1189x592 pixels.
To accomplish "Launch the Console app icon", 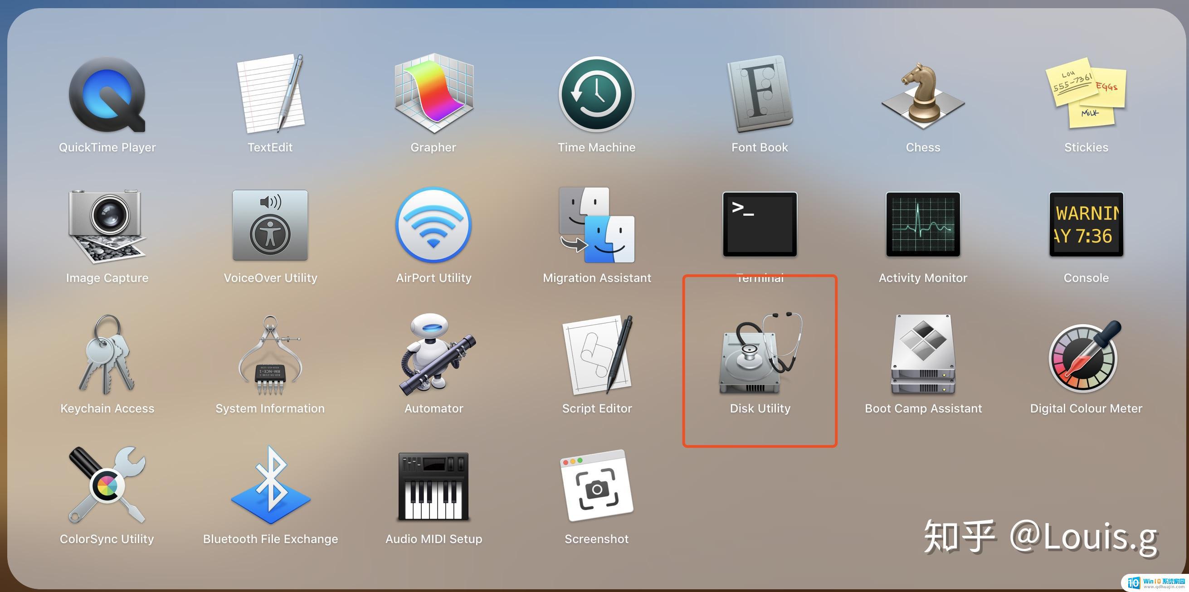I will [1086, 224].
